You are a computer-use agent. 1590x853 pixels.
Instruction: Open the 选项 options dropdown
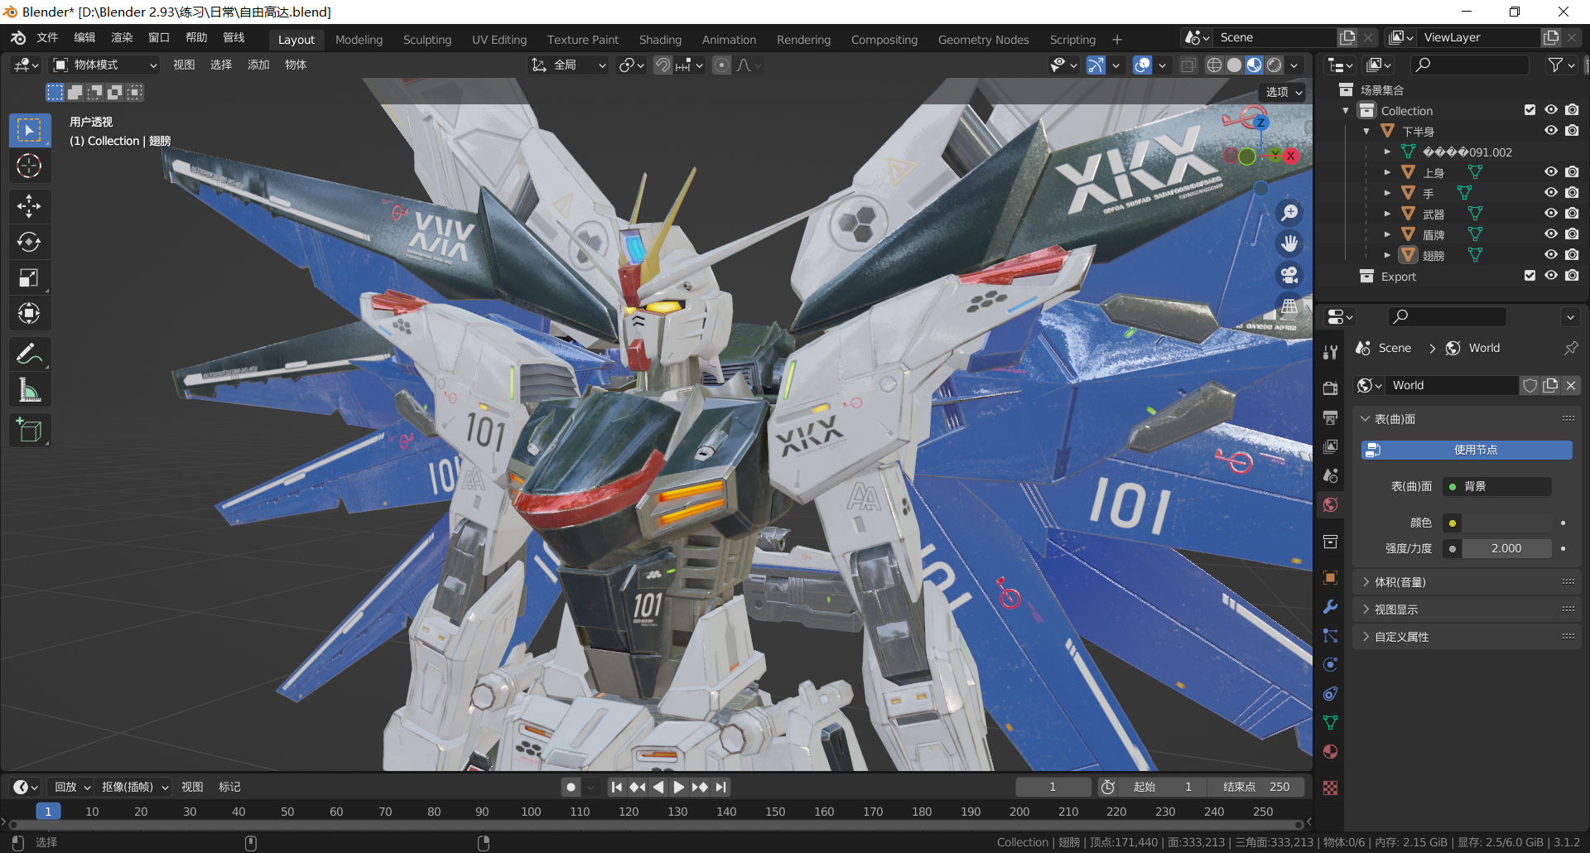pyautogui.click(x=1284, y=92)
